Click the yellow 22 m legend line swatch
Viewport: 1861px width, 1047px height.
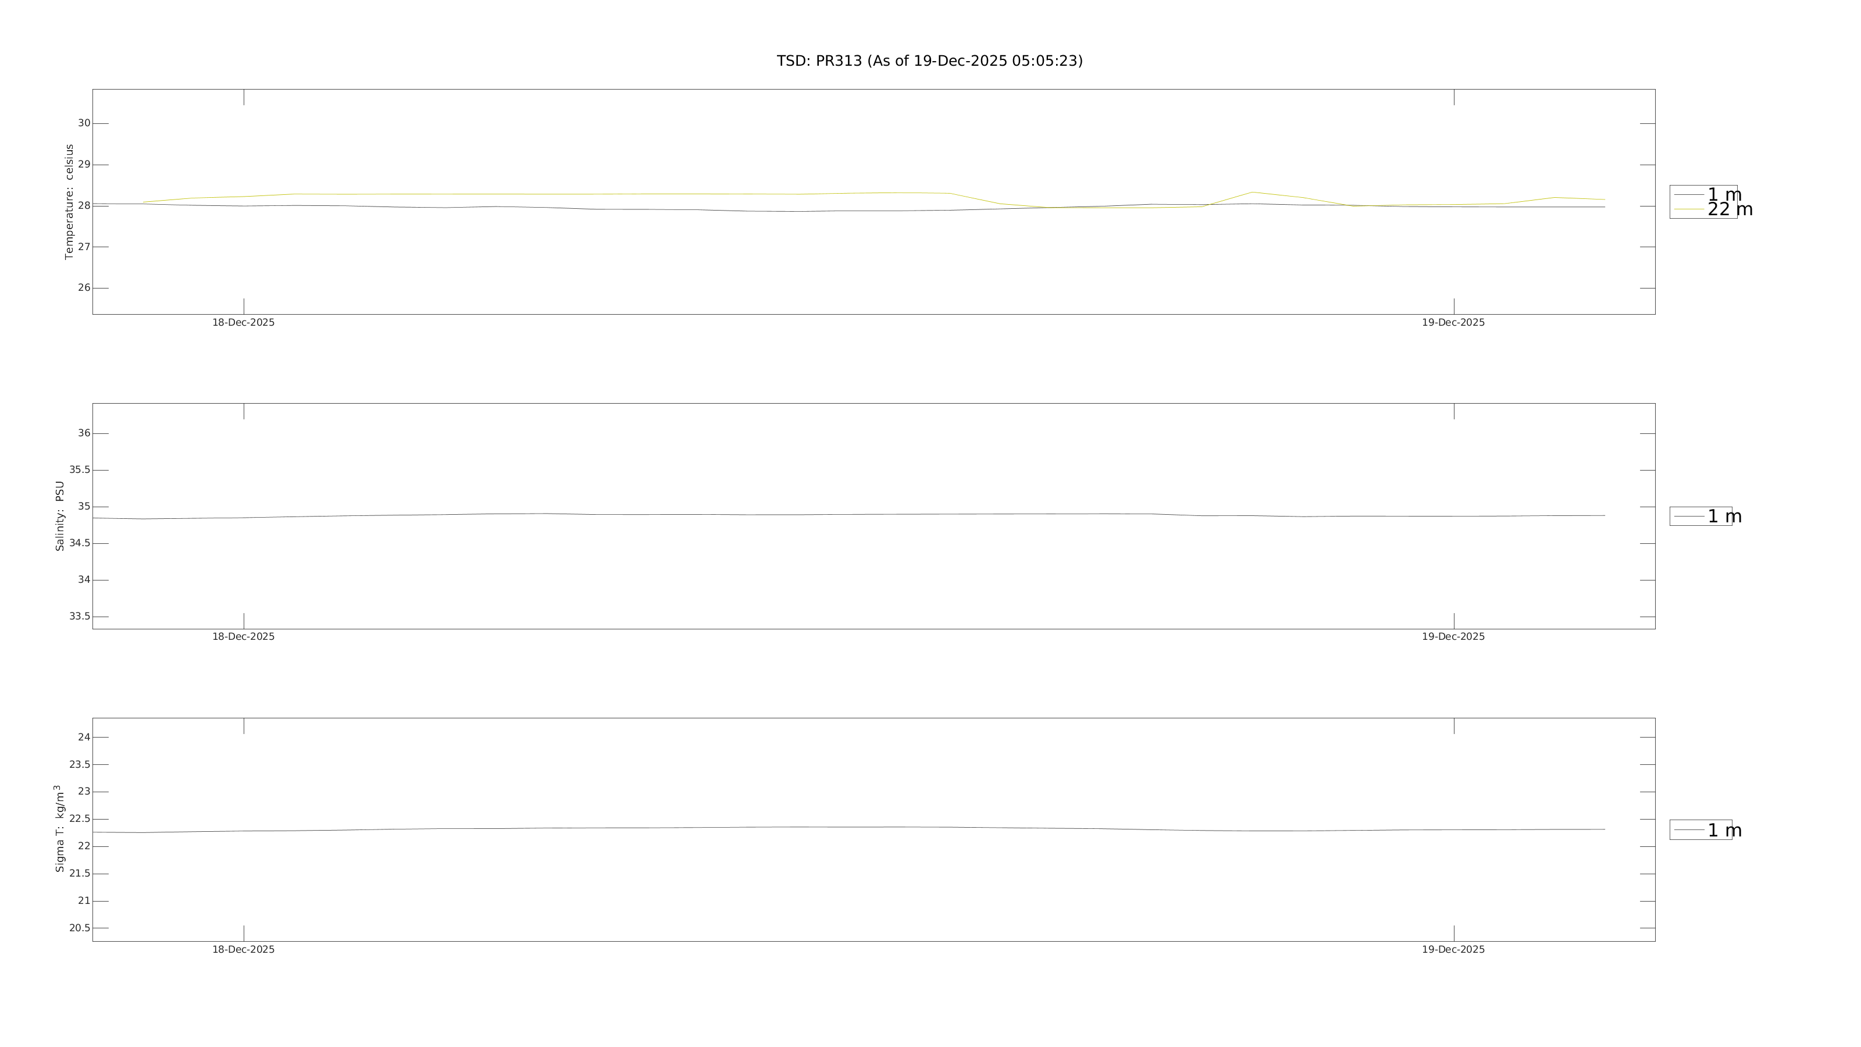coord(1688,209)
